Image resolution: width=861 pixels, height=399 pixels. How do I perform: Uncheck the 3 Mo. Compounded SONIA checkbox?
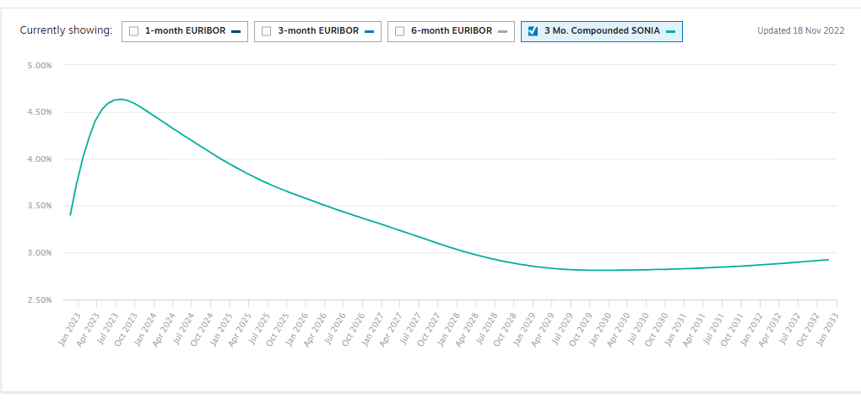coord(533,31)
